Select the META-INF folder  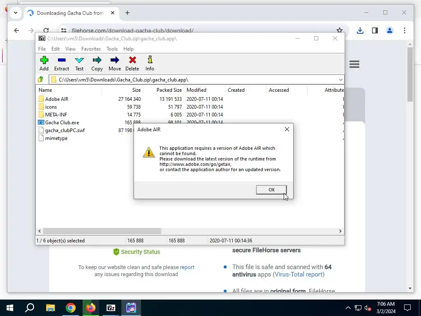tap(53, 114)
